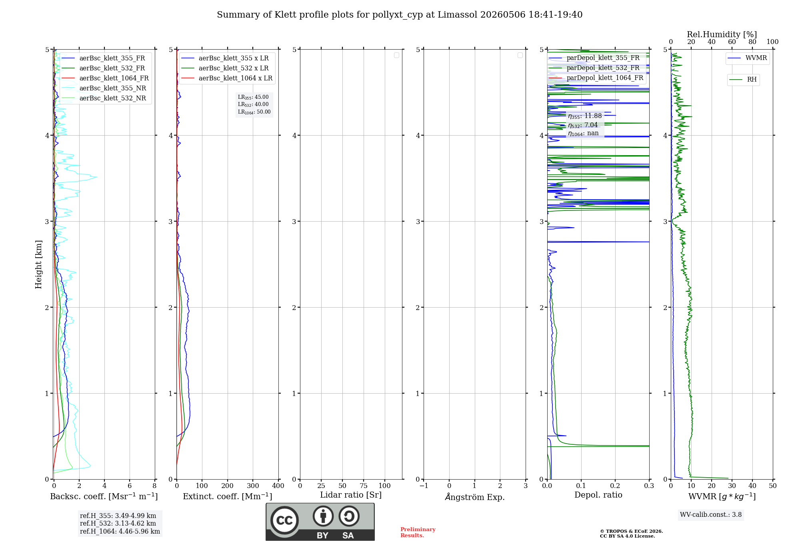Click the WV-calib.const.: 3.8 label

point(711,515)
